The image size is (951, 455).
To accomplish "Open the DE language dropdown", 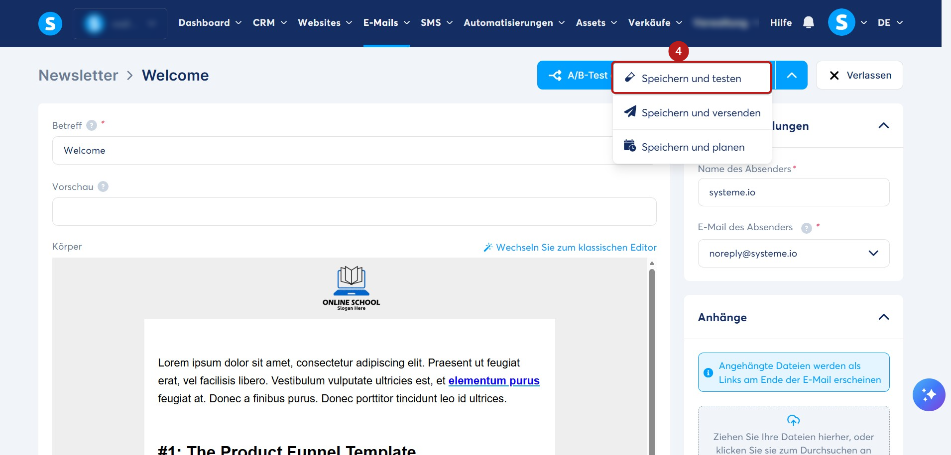I will click(890, 22).
